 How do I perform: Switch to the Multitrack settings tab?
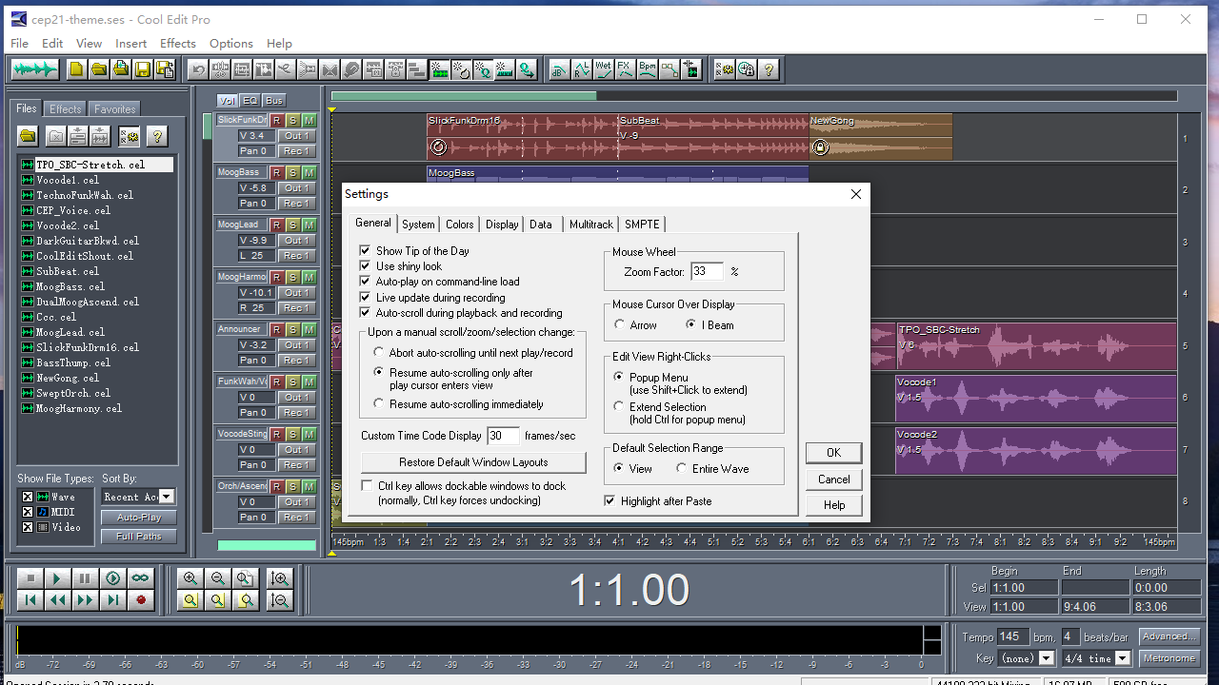pyautogui.click(x=590, y=225)
